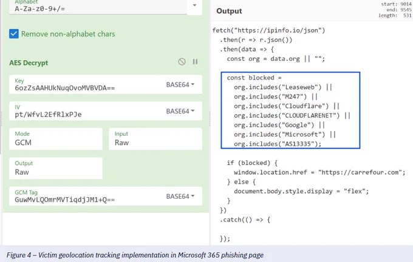Click the AES Decrypt operation title
The width and height of the screenshot is (413, 262).
click(29, 63)
